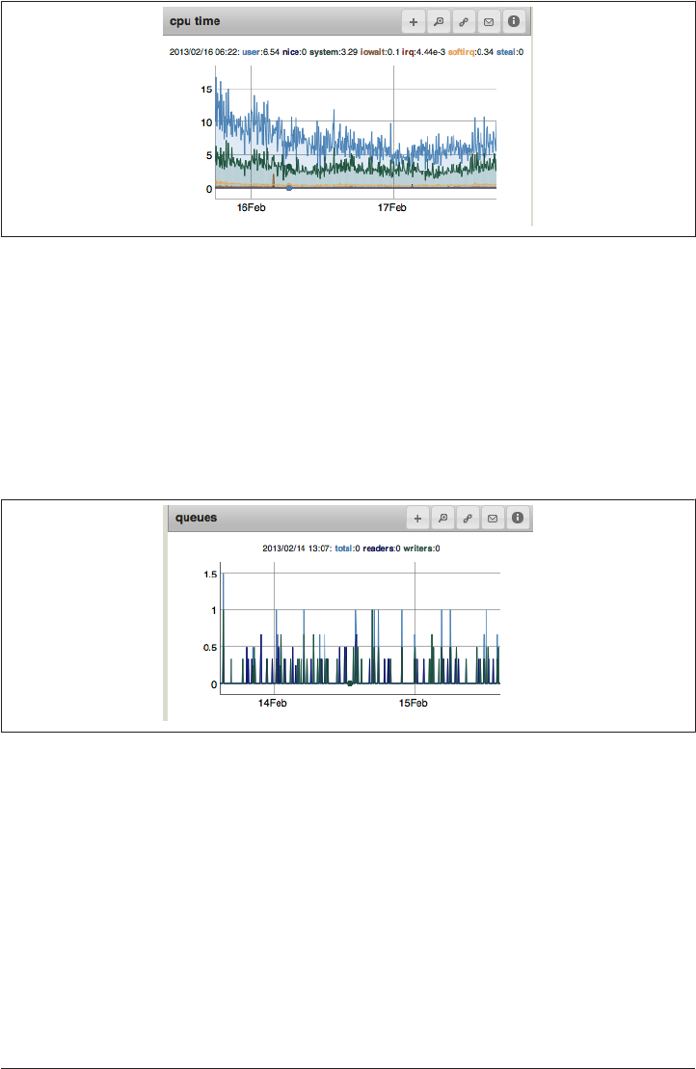Click the 16Feb axis label in cpu chart

[252, 208]
